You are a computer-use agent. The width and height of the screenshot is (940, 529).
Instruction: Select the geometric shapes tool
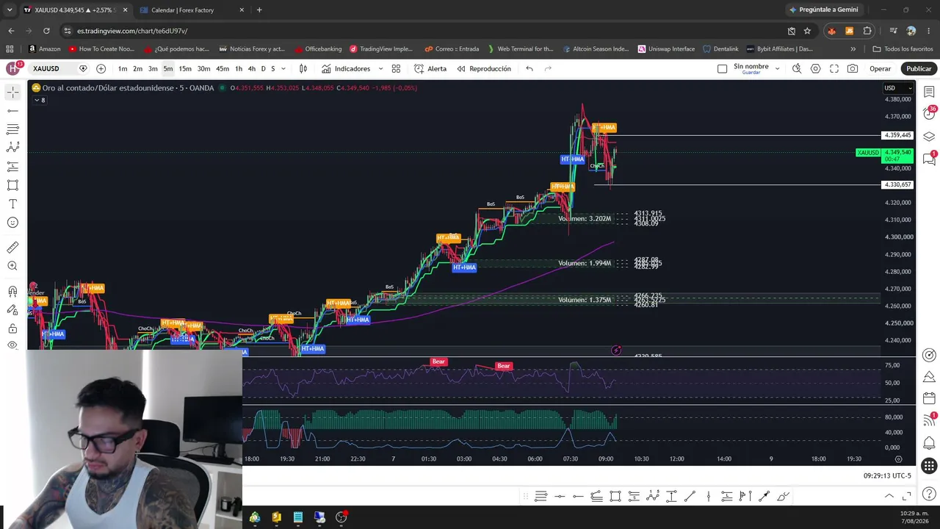pyautogui.click(x=12, y=185)
